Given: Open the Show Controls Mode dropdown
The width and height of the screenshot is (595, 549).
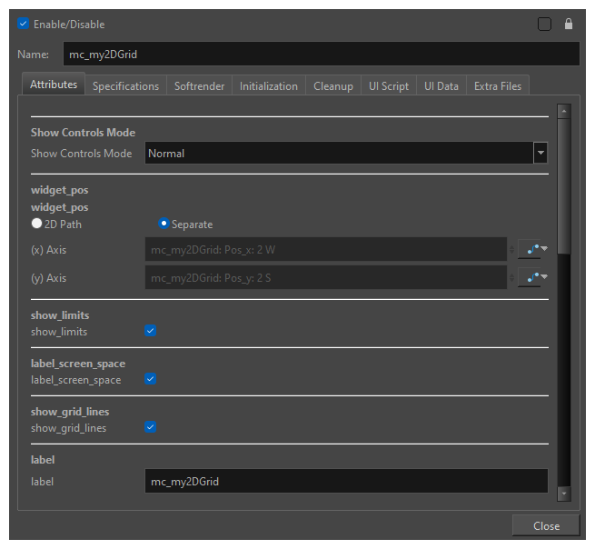Looking at the screenshot, I should coord(540,153).
